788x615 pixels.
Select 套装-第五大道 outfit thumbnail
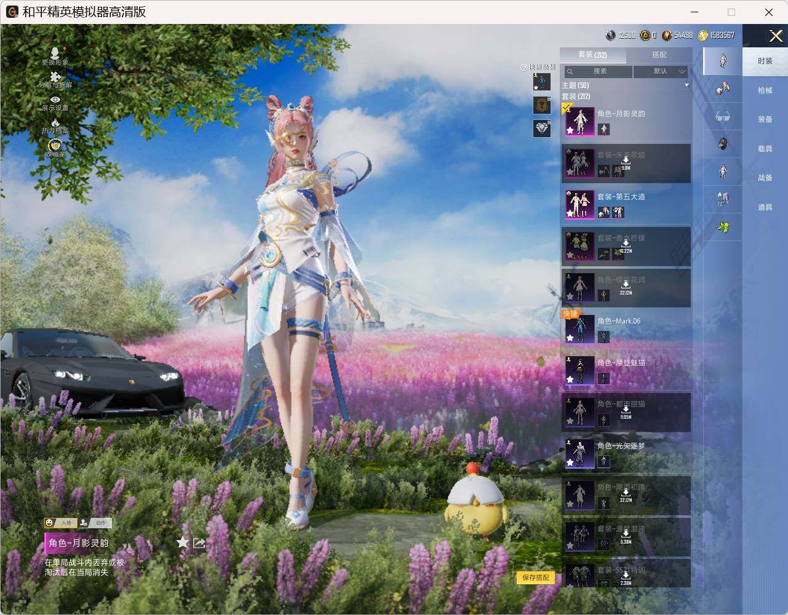(x=580, y=204)
